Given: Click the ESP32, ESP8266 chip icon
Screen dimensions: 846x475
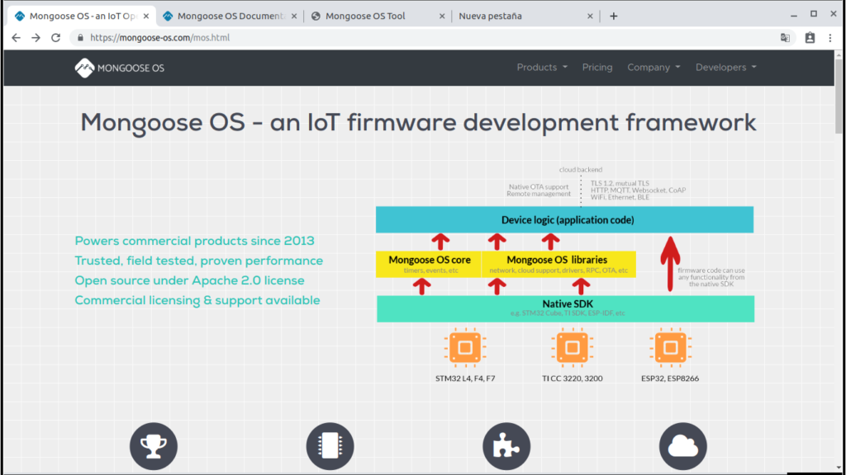Looking at the screenshot, I should 670,347.
